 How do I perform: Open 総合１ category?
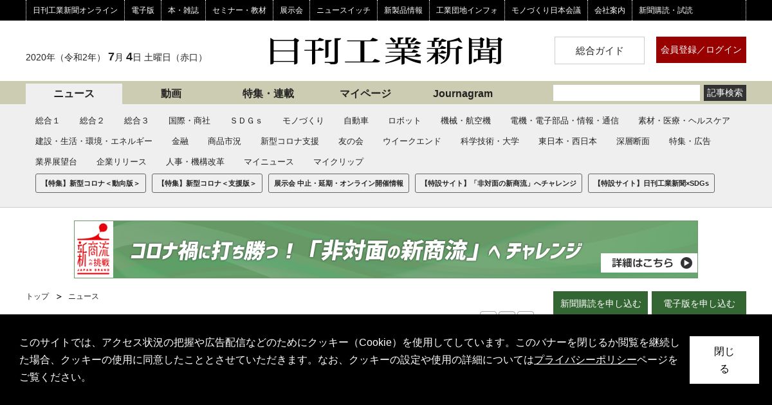[48, 121]
